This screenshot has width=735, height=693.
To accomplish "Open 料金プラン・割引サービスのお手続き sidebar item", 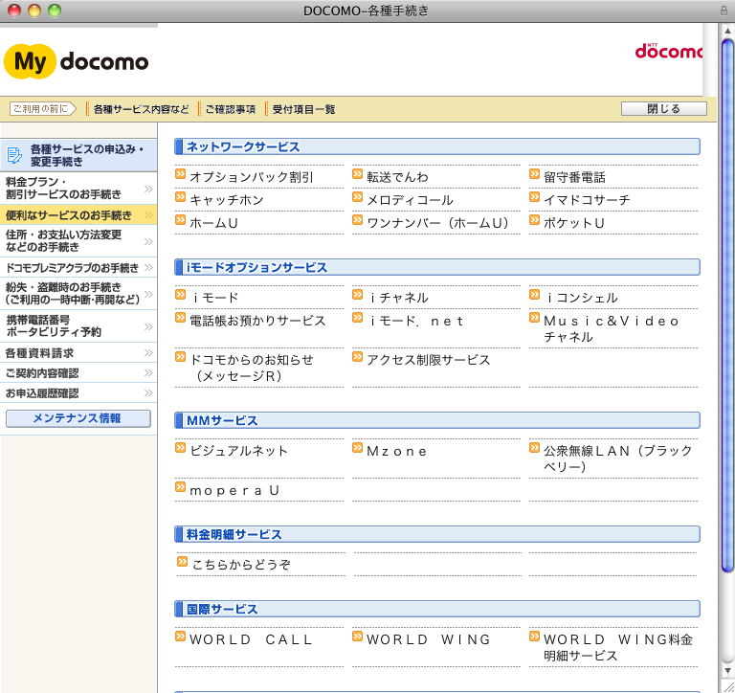I will tap(78, 188).
